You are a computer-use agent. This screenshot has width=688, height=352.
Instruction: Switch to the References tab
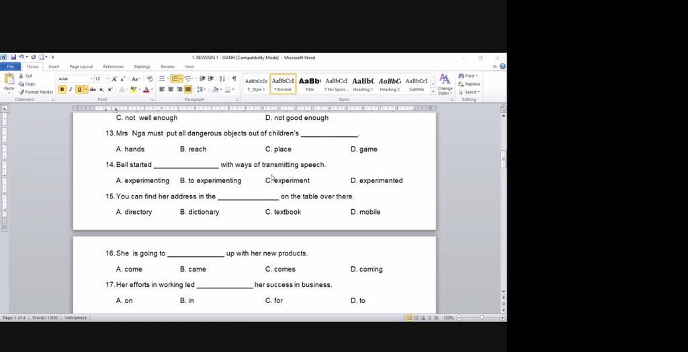coord(113,66)
